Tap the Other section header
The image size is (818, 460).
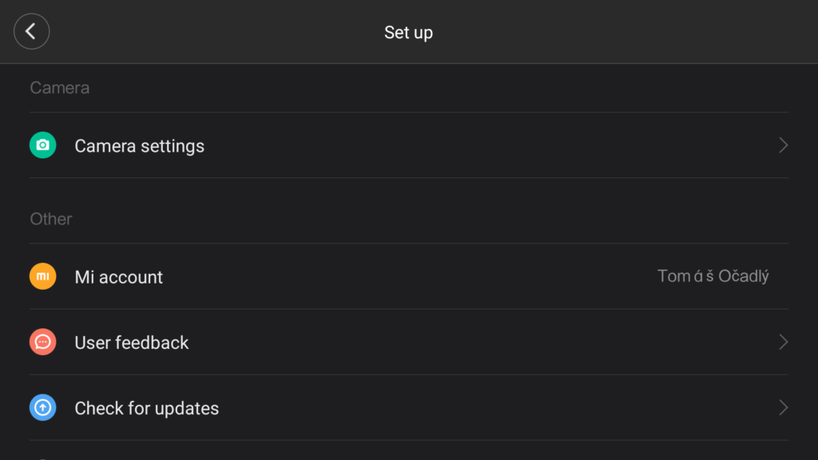[x=50, y=219]
